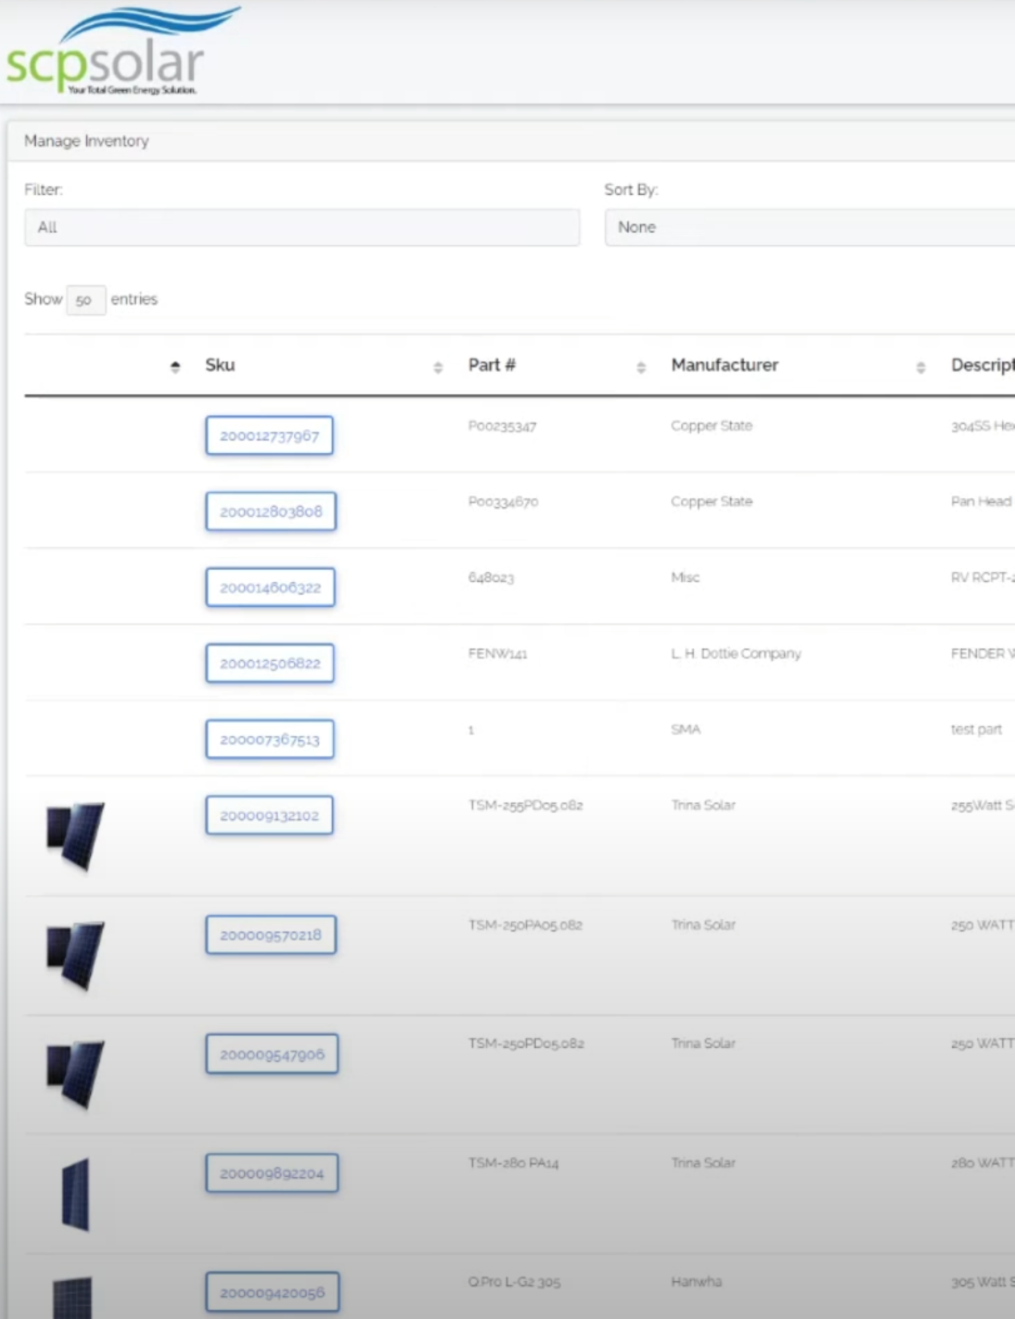Image resolution: width=1015 pixels, height=1319 pixels.
Task: Click the 'test part' description cell
Action: pyautogui.click(x=976, y=730)
